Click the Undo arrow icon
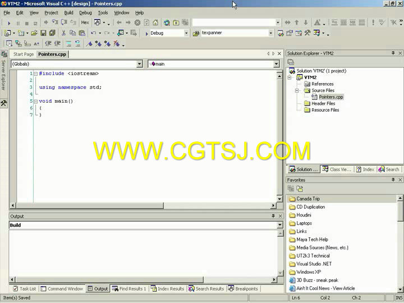 tap(93, 33)
